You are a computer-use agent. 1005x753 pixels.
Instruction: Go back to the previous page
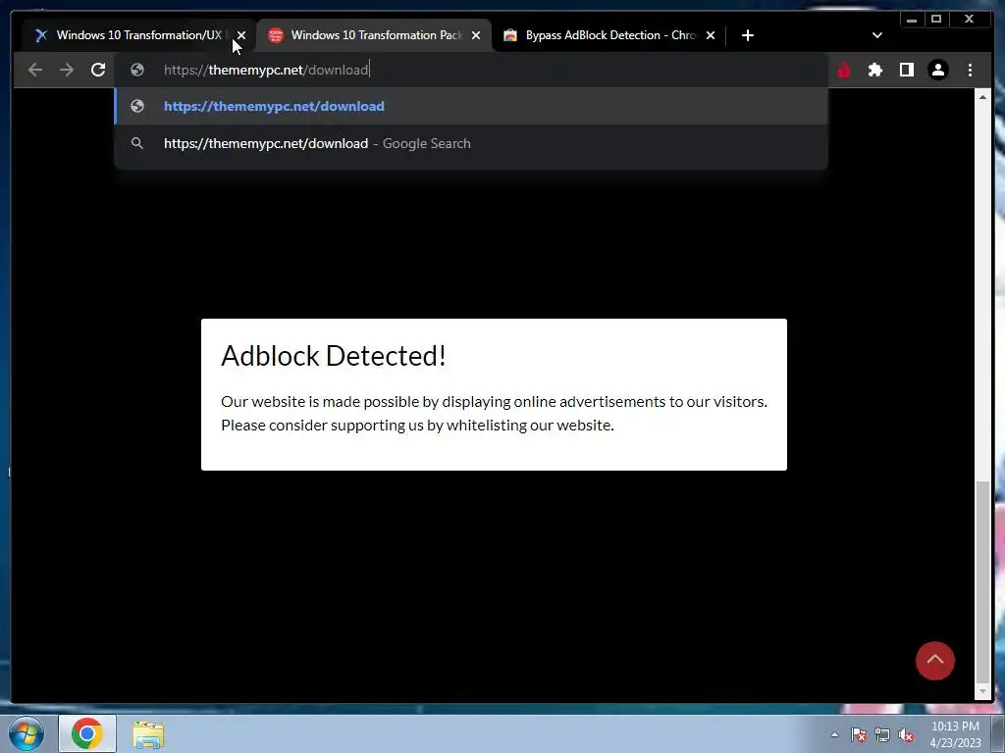(x=35, y=70)
